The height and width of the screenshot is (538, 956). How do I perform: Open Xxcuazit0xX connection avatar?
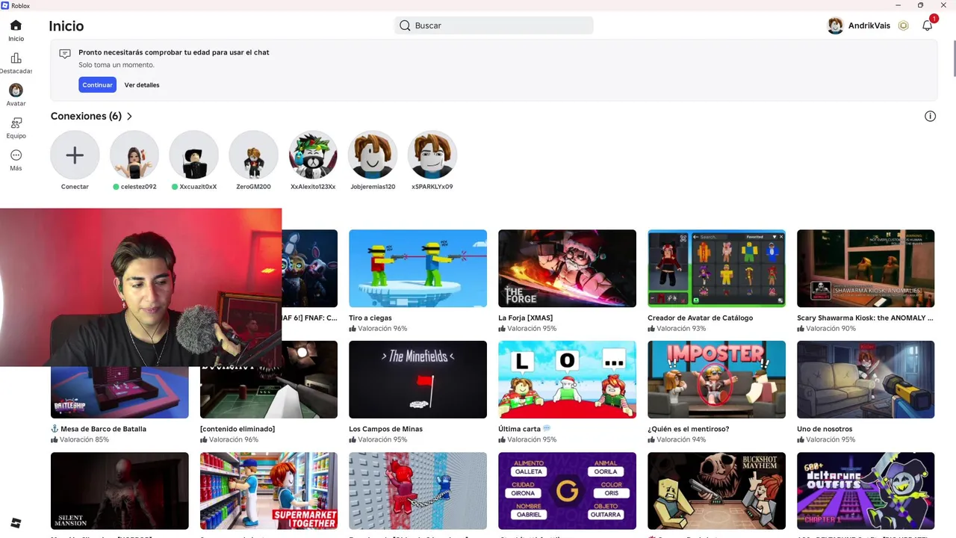tap(194, 155)
